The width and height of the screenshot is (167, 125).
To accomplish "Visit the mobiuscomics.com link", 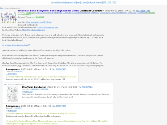I will [x=48, y=27].
